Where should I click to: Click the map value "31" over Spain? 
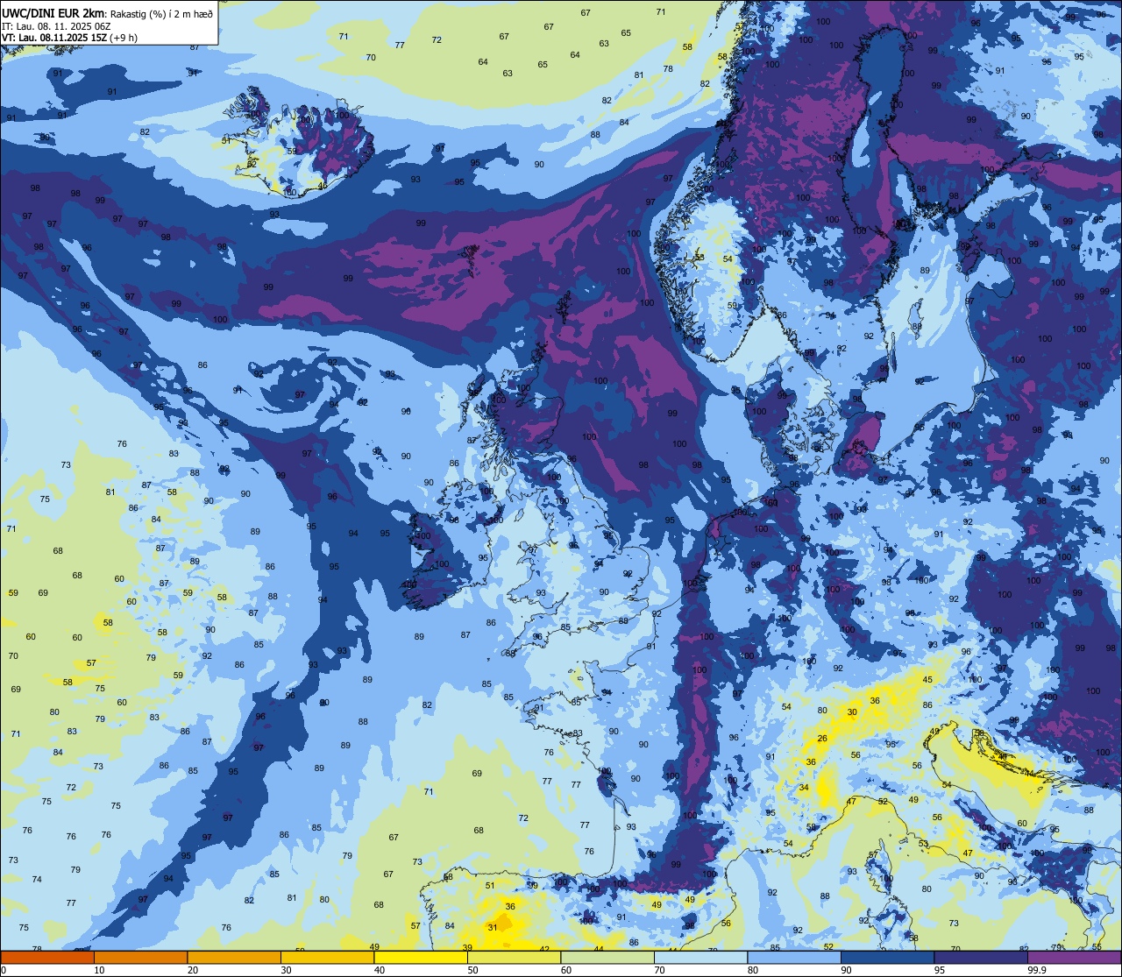click(493, 927)
